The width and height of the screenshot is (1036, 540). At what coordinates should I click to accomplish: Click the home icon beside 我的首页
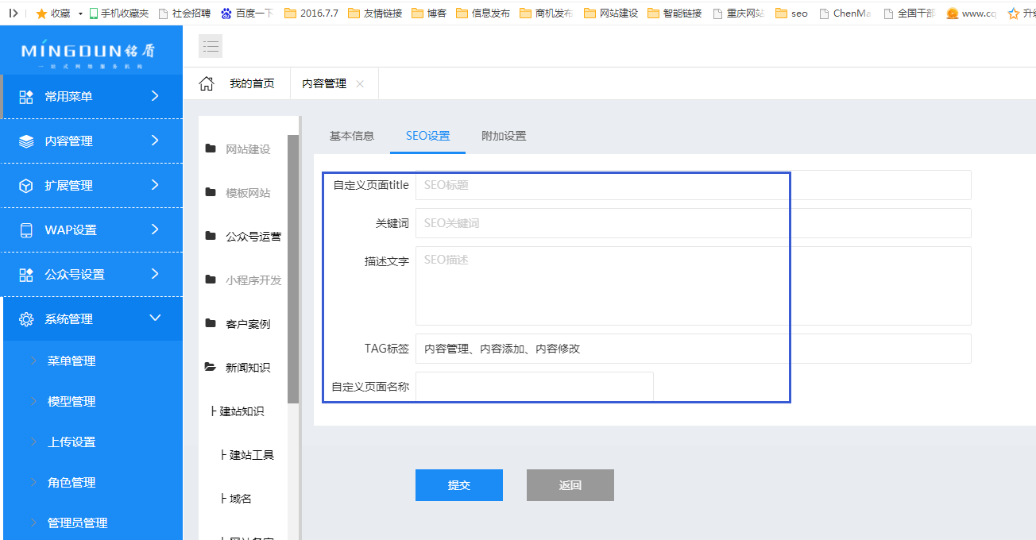point(206,83)
